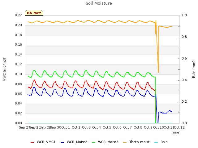Viewport: 198px width, 148px height.
Task: Click the 0.18 VWC axis value
Action: (x=19, y=35)
